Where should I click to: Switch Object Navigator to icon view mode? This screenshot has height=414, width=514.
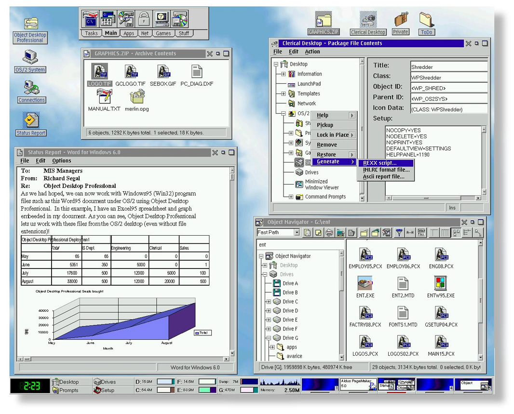point(456,233)
